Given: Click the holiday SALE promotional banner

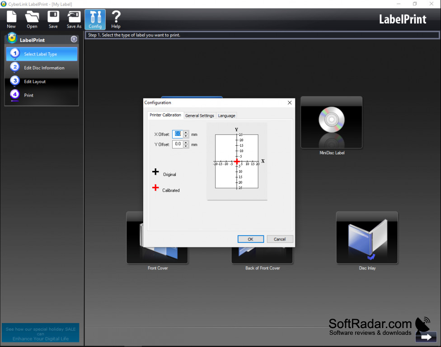Looking at the screenshot, I should coord(41,333).
